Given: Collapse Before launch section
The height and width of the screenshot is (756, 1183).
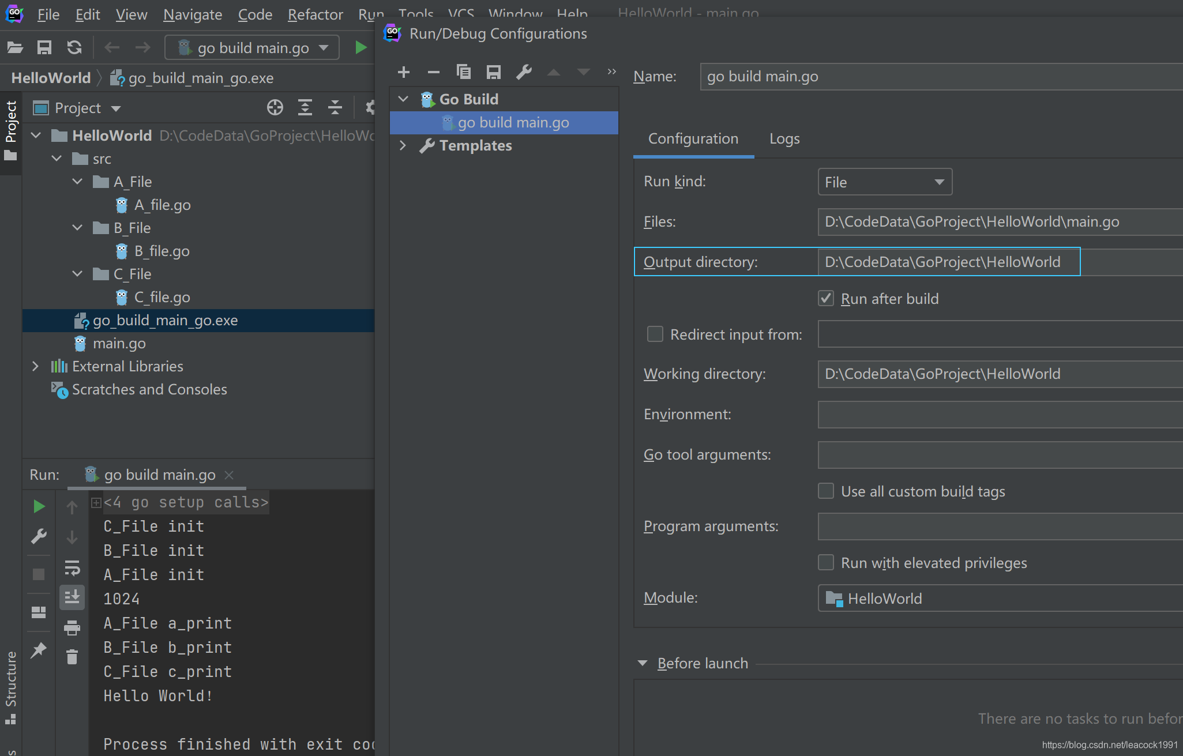Looking at the screenshot, I should click(x=643, y=663).
